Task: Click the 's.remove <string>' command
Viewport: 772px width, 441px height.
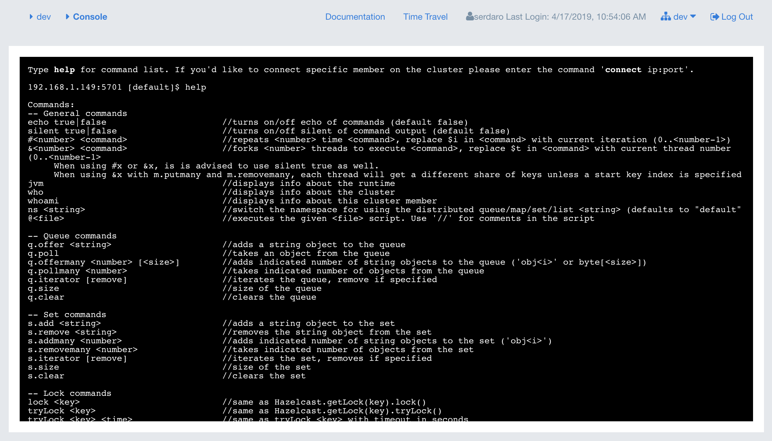Action: [x=72, y=332]
